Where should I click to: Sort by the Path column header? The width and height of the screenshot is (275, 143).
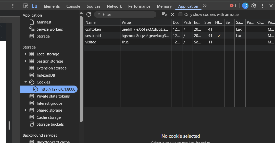click(x=187, y=22)
